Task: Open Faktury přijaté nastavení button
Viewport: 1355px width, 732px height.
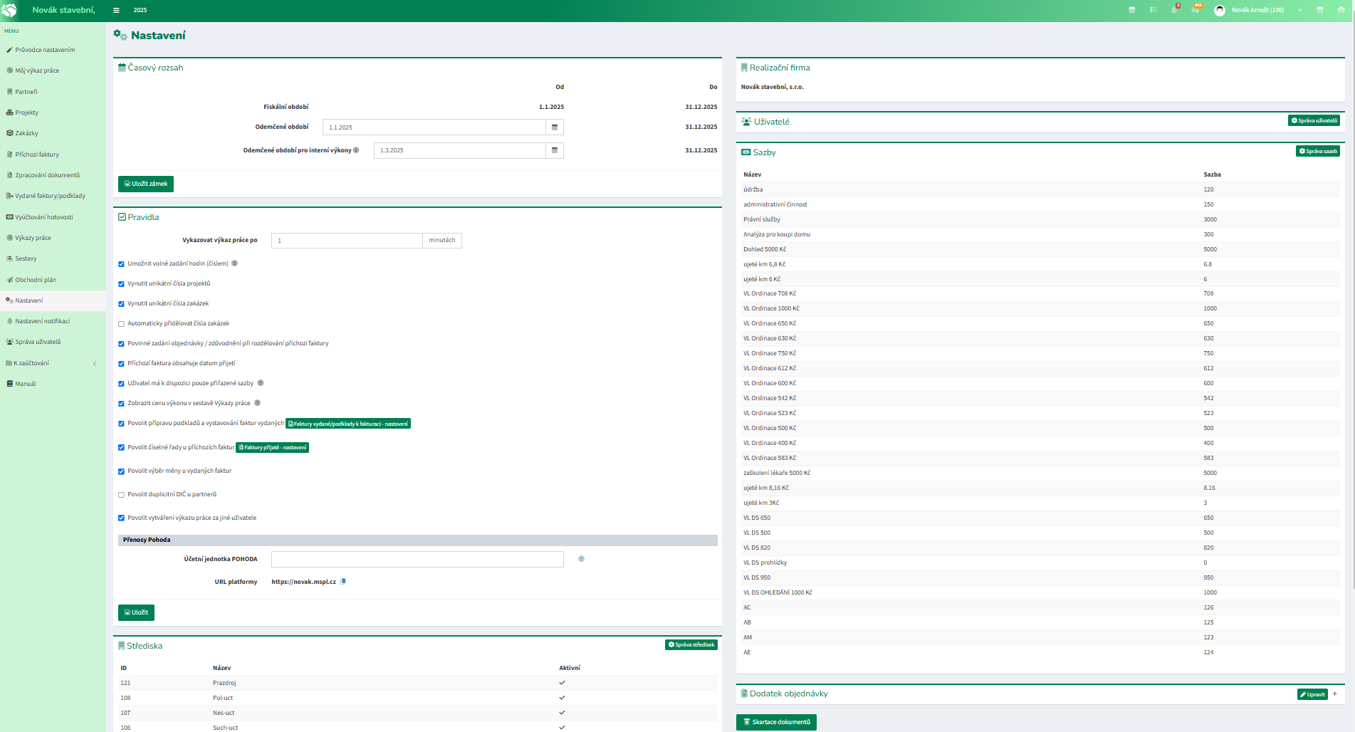Action: click(272, 448)
